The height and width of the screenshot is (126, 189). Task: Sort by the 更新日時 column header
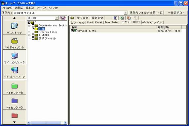pos(169,27)
